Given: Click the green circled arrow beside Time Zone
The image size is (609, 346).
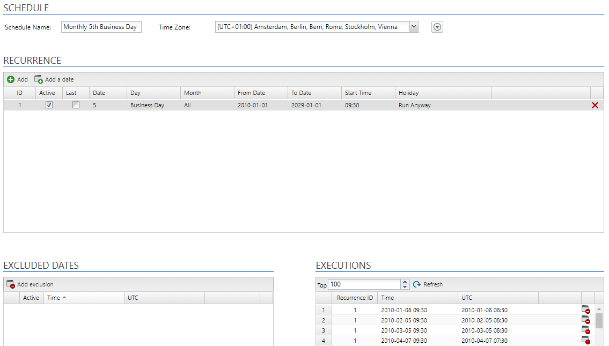Looking at the screenshot, I should coord(437,26).
